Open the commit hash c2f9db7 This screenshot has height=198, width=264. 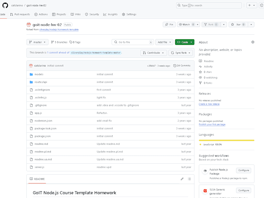pyautogui.click(x=151, y=66)
